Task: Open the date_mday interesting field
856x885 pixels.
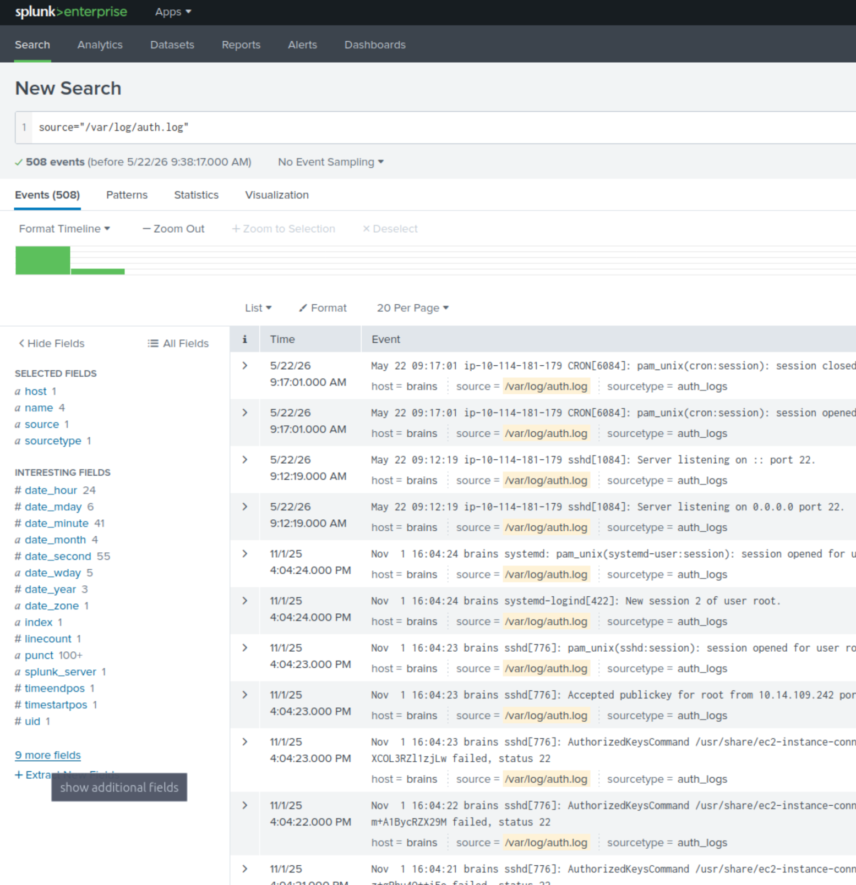Action: click(x=53, y=507)
